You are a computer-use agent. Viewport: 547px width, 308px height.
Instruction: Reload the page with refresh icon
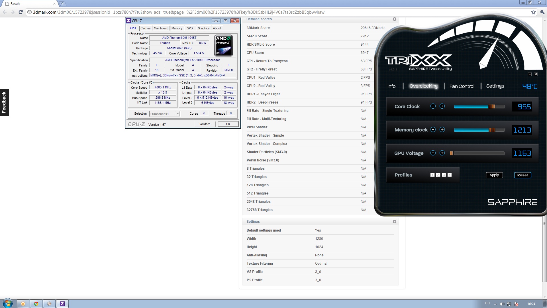[x=21, y=12]
